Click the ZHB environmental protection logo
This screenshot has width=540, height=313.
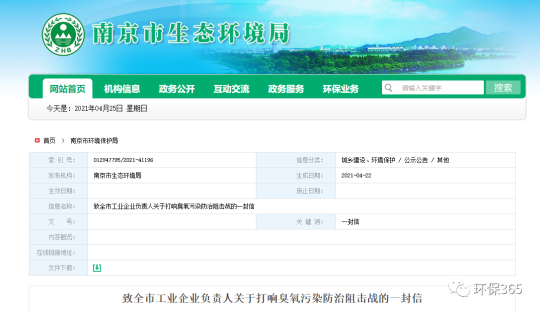pyautogui.click(x=63, y=34)
